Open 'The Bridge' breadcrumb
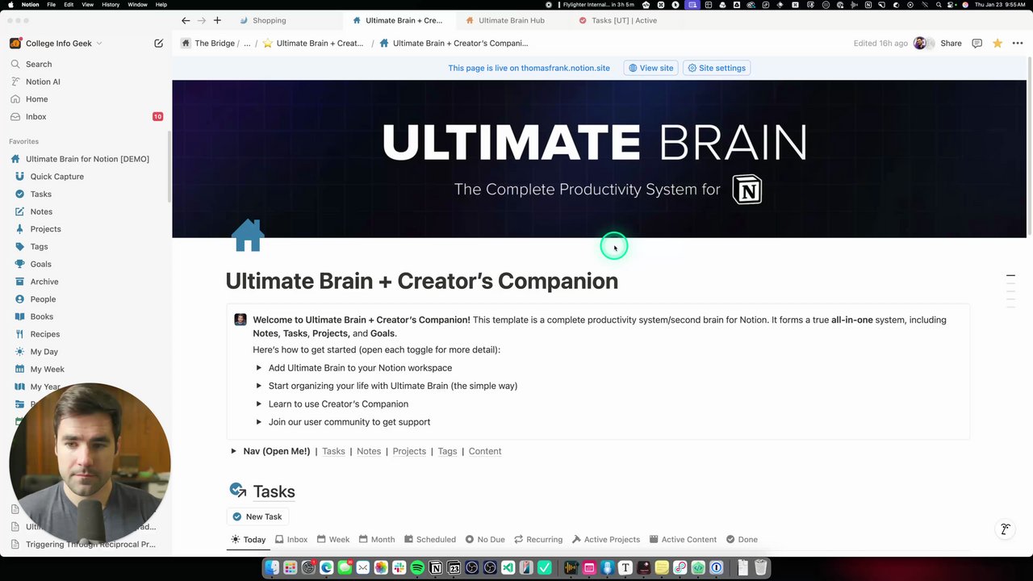Image resolution: width=1033 pixels, height=581 pixels. click(208, 44)
